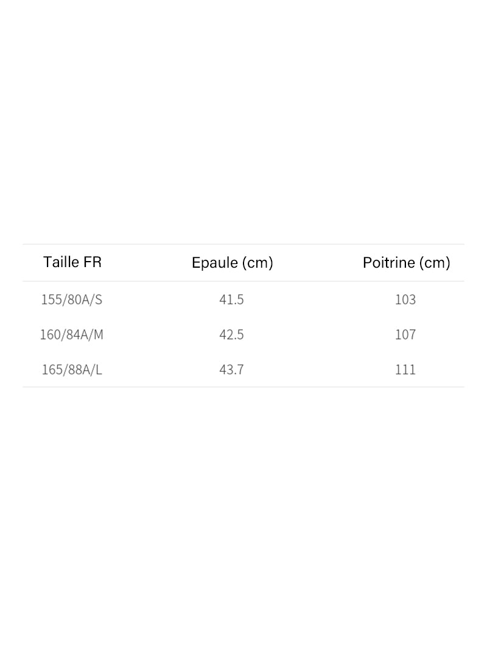Click the blank area below the size table
Image resolution: width=487 pixels, height=648 pixels.
[243, 517]
